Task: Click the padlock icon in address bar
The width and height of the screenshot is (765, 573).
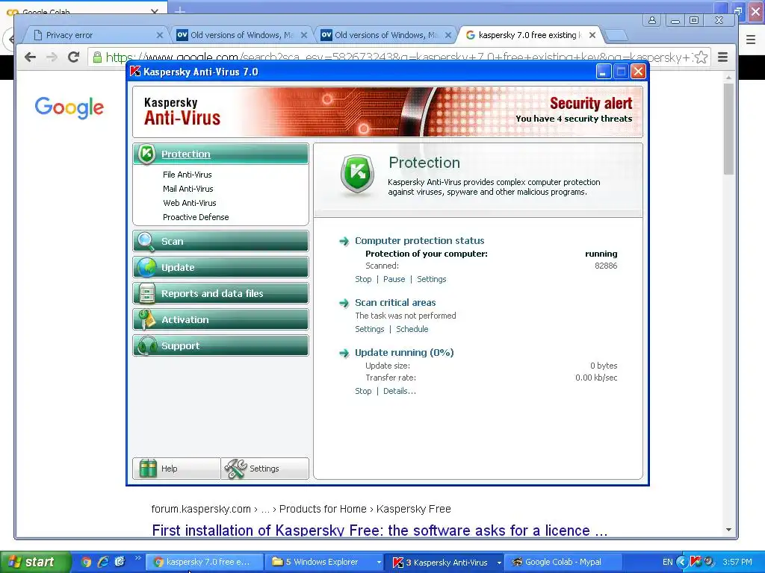Action: [x=97, y=57]
